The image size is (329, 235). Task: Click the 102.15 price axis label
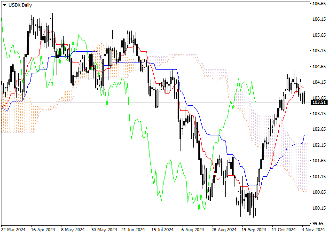click(x=319, y=145)
